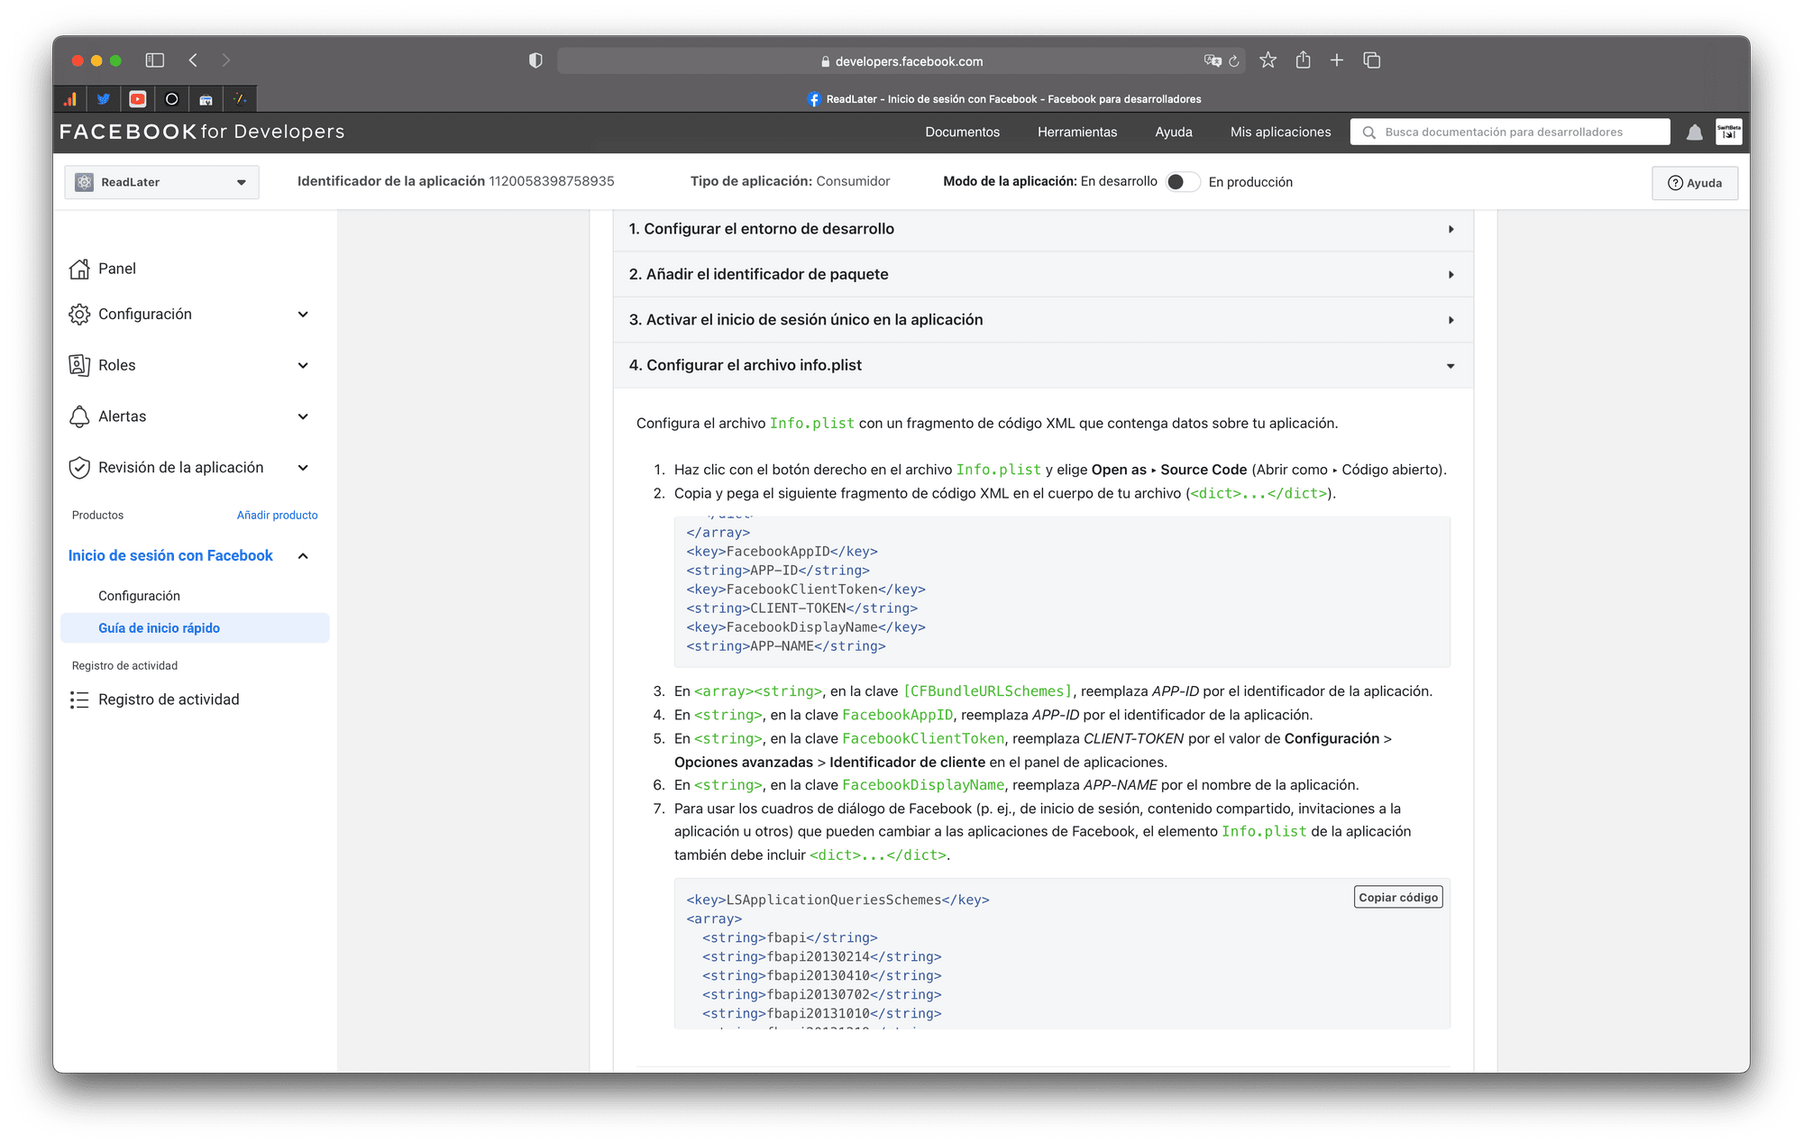Open the Ayuda top navigation menu
The image size is (1803, 1143).
coord(1174,133)
